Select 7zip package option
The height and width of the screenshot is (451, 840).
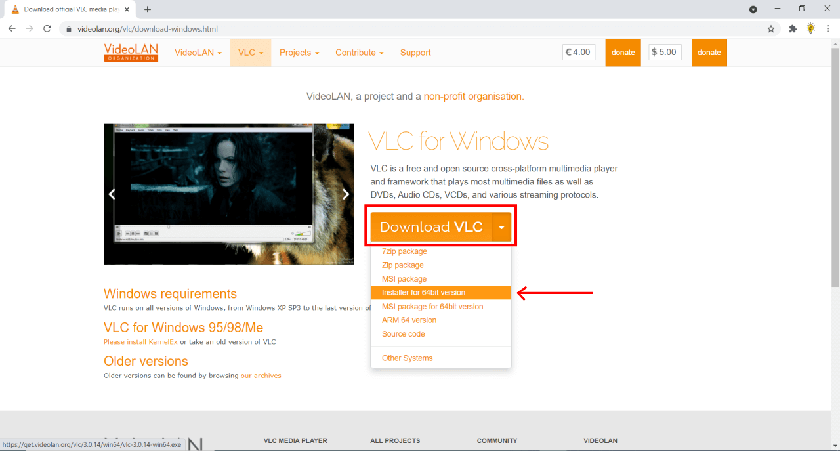coord(404,251)
